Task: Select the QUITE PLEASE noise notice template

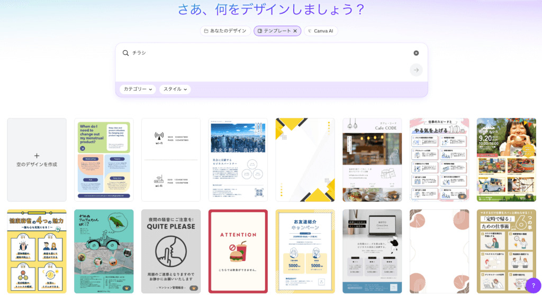Action: pyautogui.click(x=171, y=251)
